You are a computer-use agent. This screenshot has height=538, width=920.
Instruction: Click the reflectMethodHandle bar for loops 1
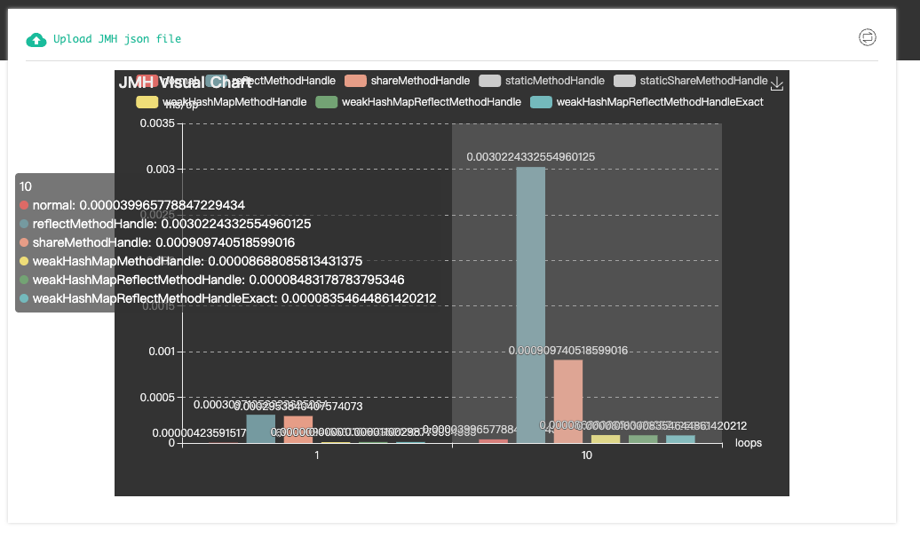[260, 429]
